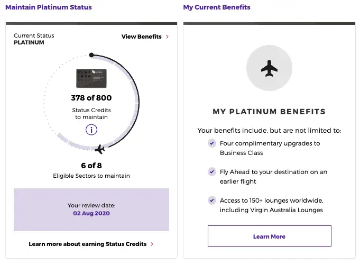Expand View Benefits using the red chevron
360x264 pixels.
(168, 37)
